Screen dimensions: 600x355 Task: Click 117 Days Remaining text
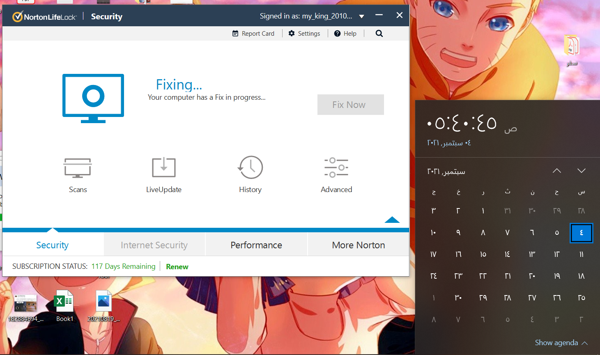click(124, 266)
